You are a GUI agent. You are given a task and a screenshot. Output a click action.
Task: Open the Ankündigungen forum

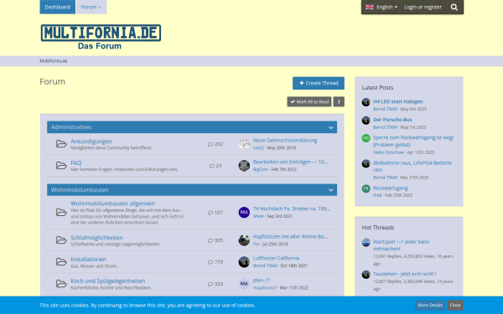pyautogui.click(x=91, y=142)
